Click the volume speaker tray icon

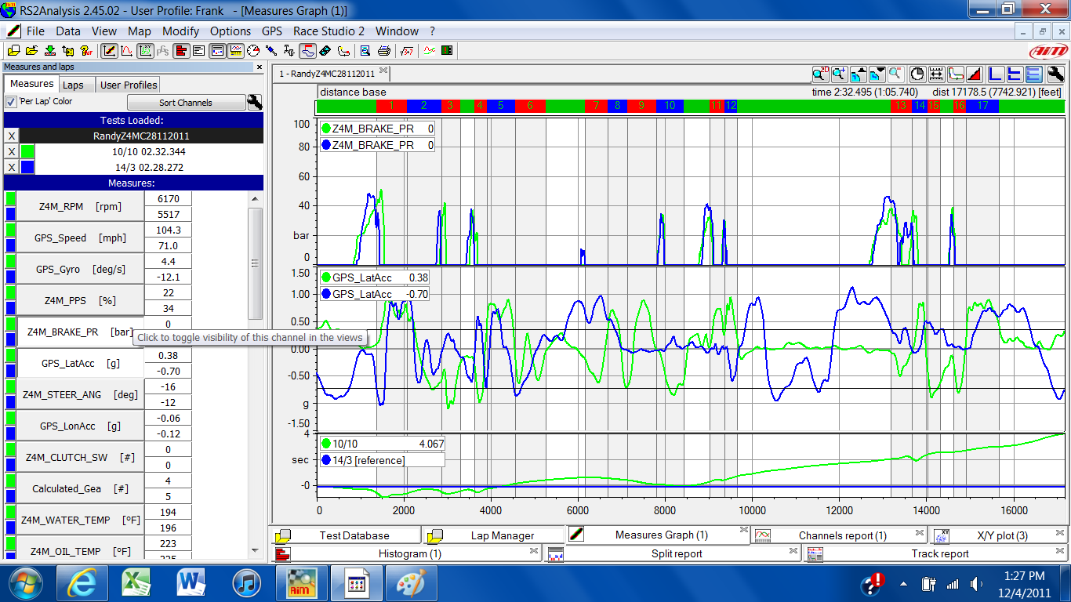tap(976, 583)
